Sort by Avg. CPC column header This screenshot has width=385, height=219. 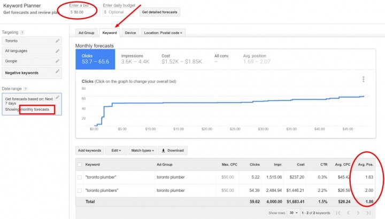(343, 165)
